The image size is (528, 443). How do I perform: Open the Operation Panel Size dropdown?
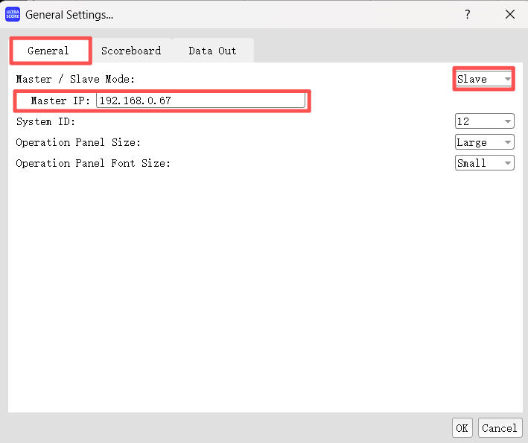(x=484, y=142)
